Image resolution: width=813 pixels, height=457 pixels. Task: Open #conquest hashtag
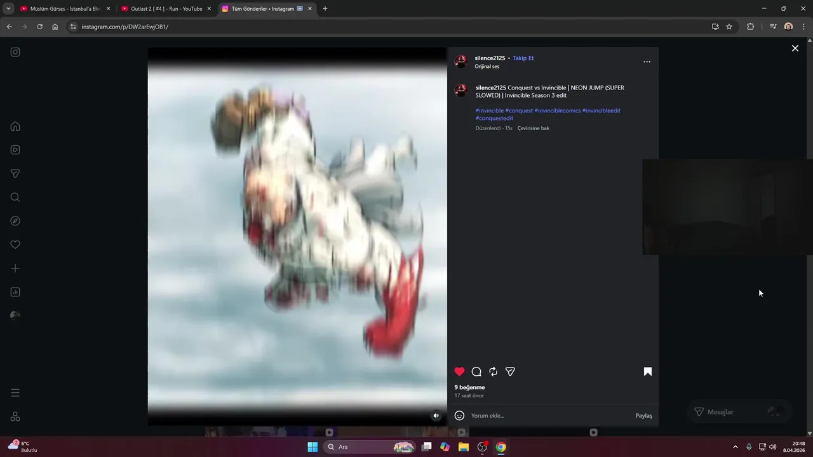(x=519, y=110)
